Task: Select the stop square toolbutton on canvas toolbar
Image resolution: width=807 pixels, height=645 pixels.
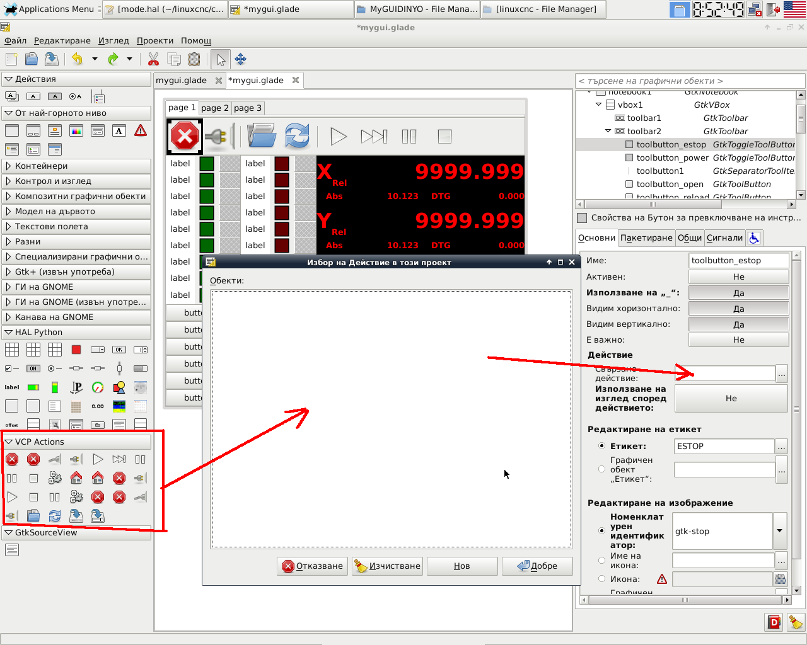Action: click(x=444, y=136)
